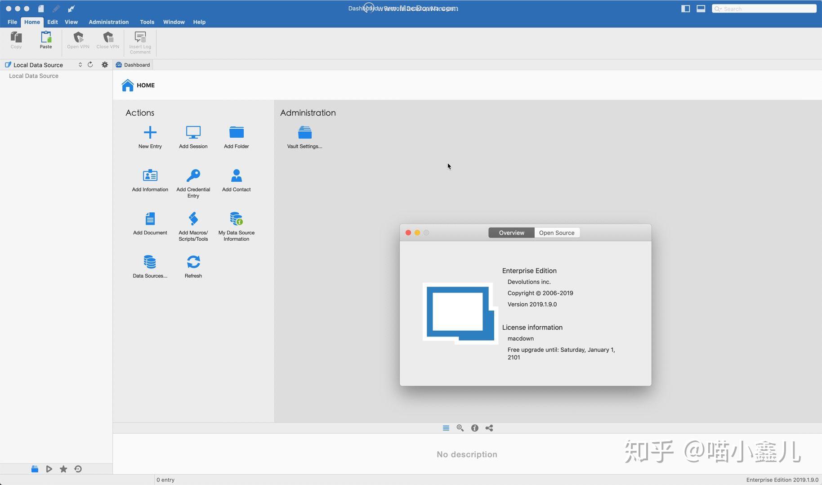Open the Window menu

pyautogui.click(x=174, y=22)
